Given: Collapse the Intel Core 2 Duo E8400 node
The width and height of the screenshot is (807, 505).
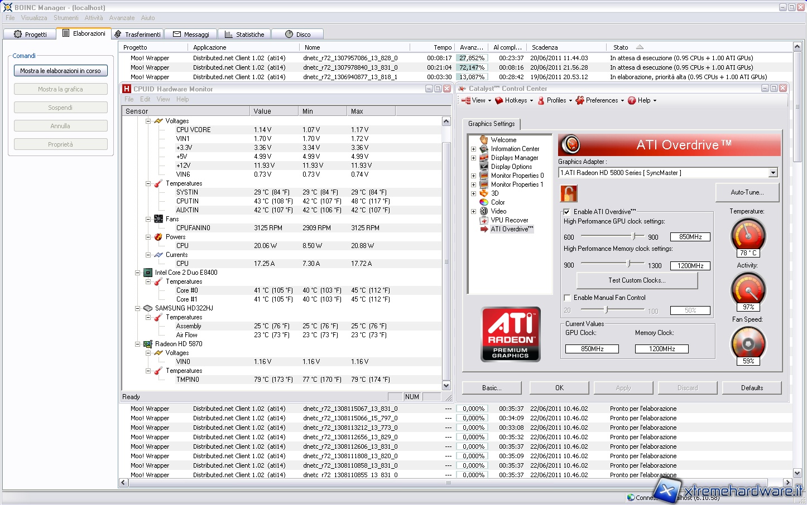Looking at the screenshot, I should [137, 273].
